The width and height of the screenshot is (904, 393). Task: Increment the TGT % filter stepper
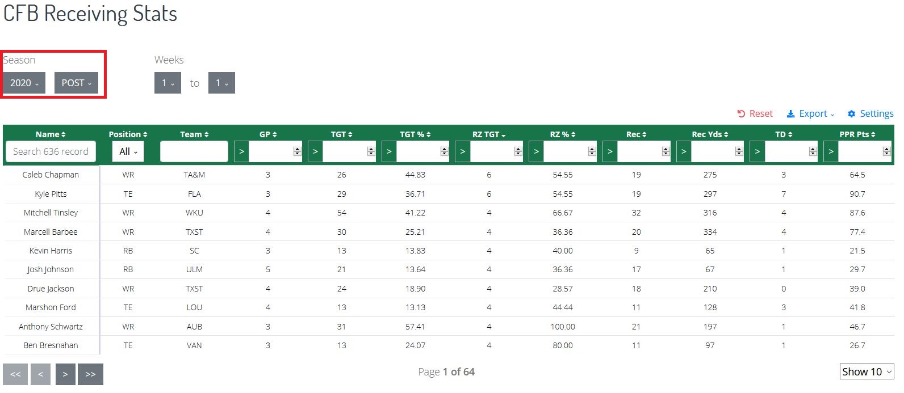(444, 148)
